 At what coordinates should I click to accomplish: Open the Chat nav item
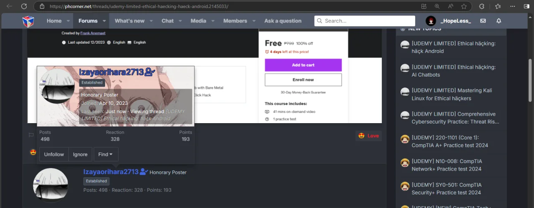coord(168,21)
